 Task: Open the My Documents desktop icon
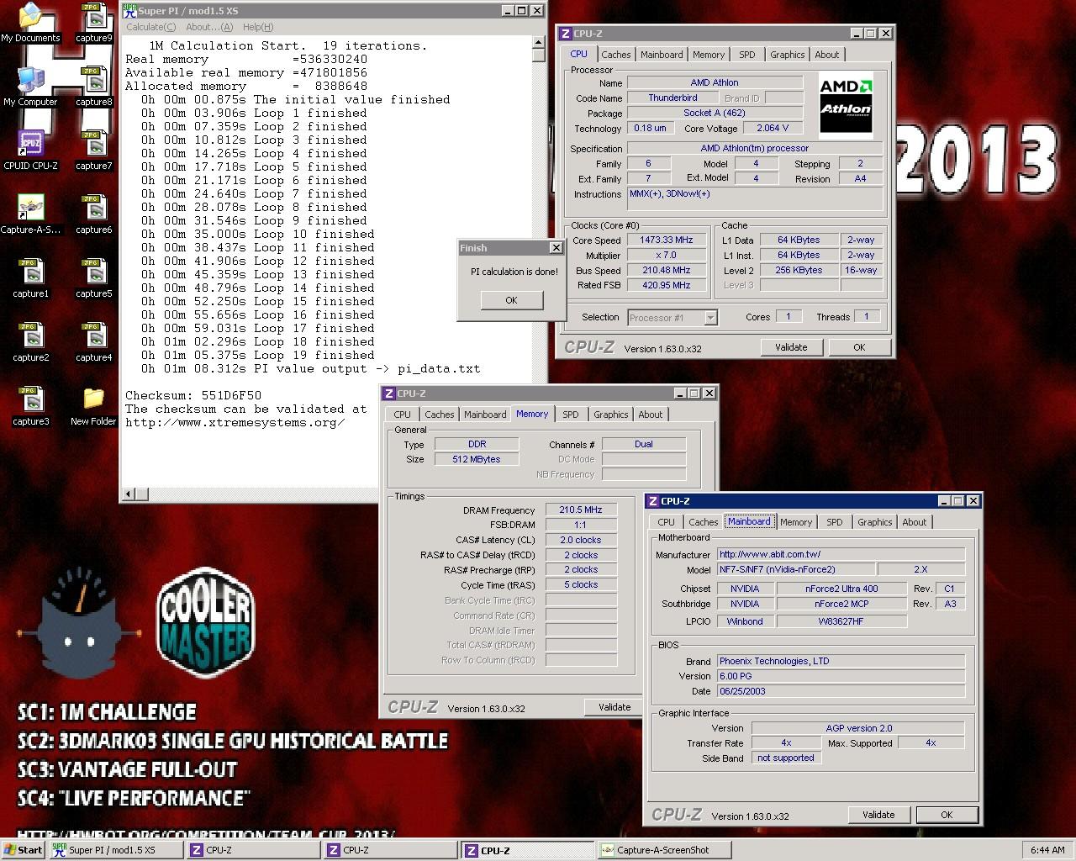30,23
